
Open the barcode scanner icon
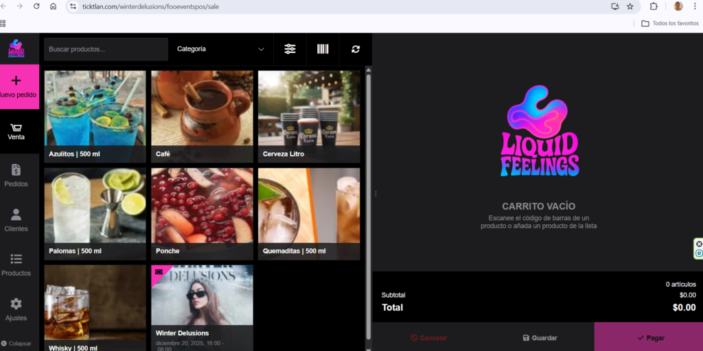[x=323, y=49]
